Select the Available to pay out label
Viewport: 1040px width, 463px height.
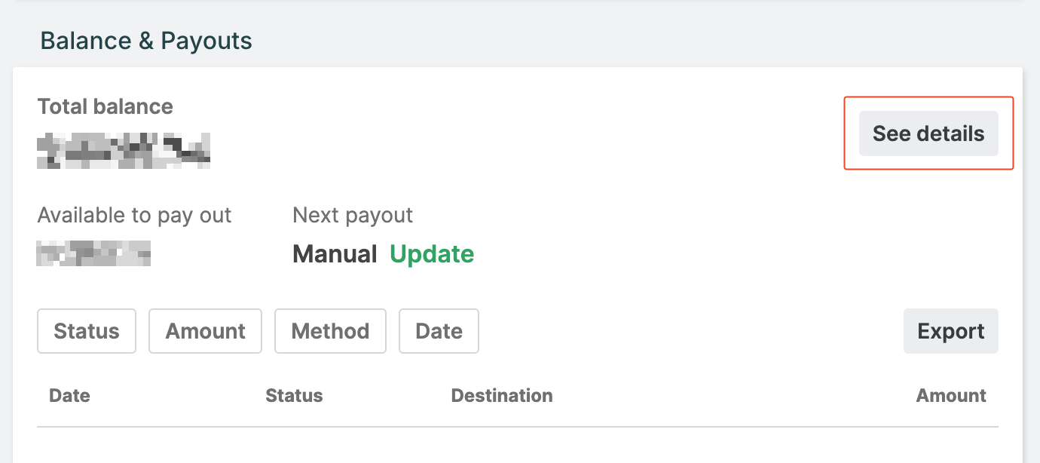(134, 216)
